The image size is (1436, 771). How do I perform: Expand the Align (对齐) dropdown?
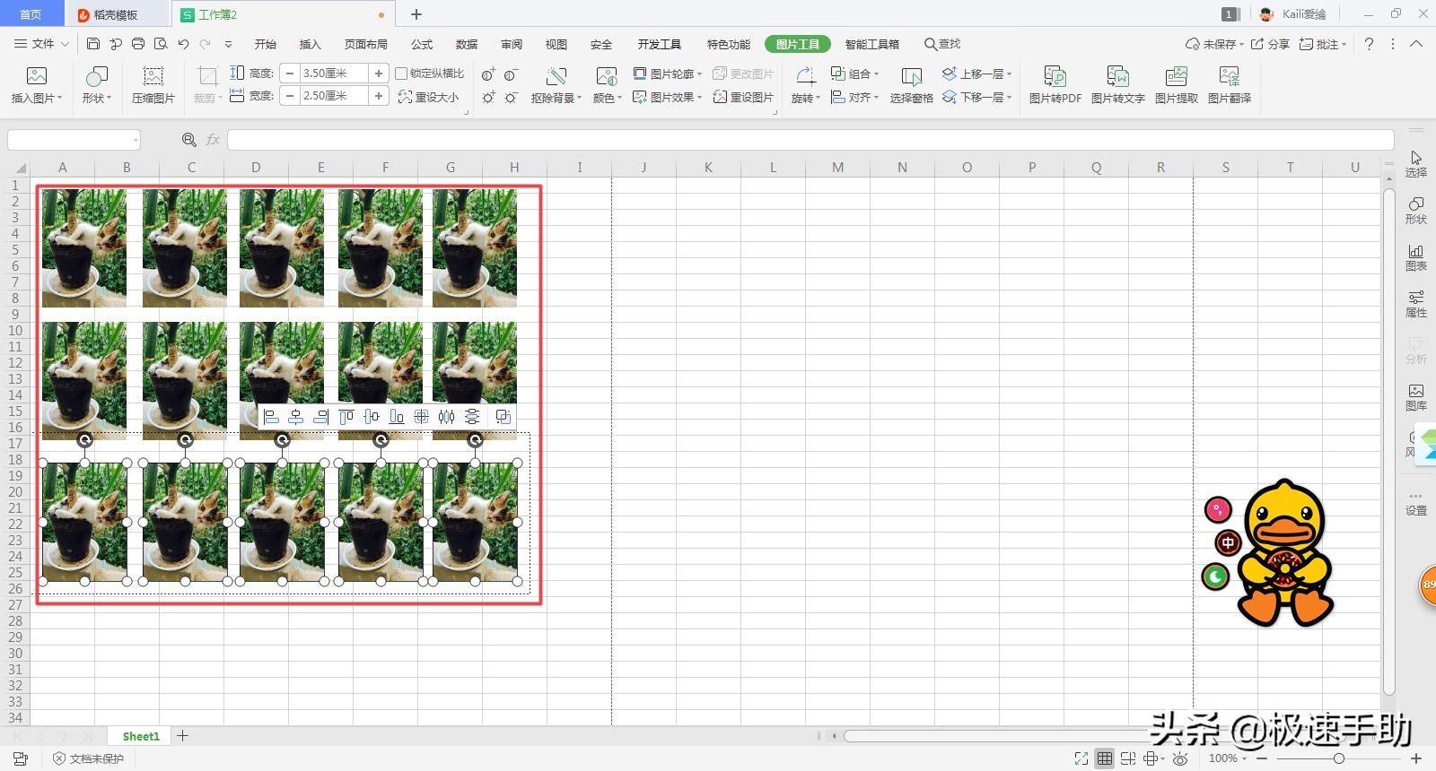point(854,97)
